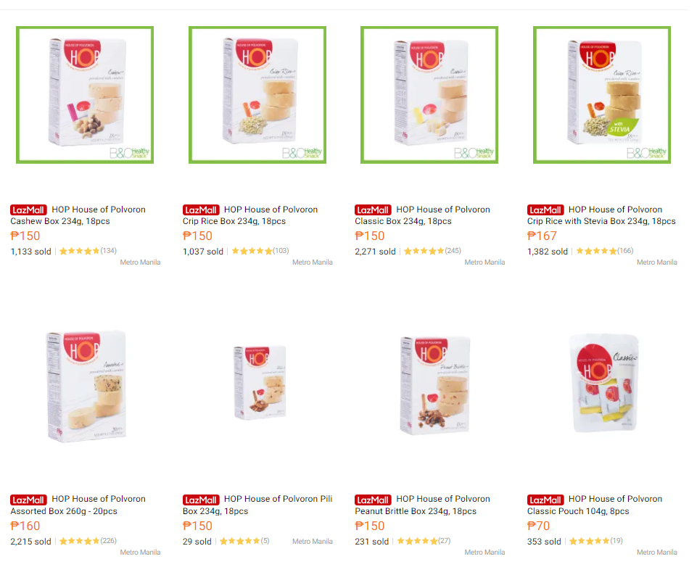
Task: Open Cashew Box 234g, 18pcs title link
Action: [78, 215]
